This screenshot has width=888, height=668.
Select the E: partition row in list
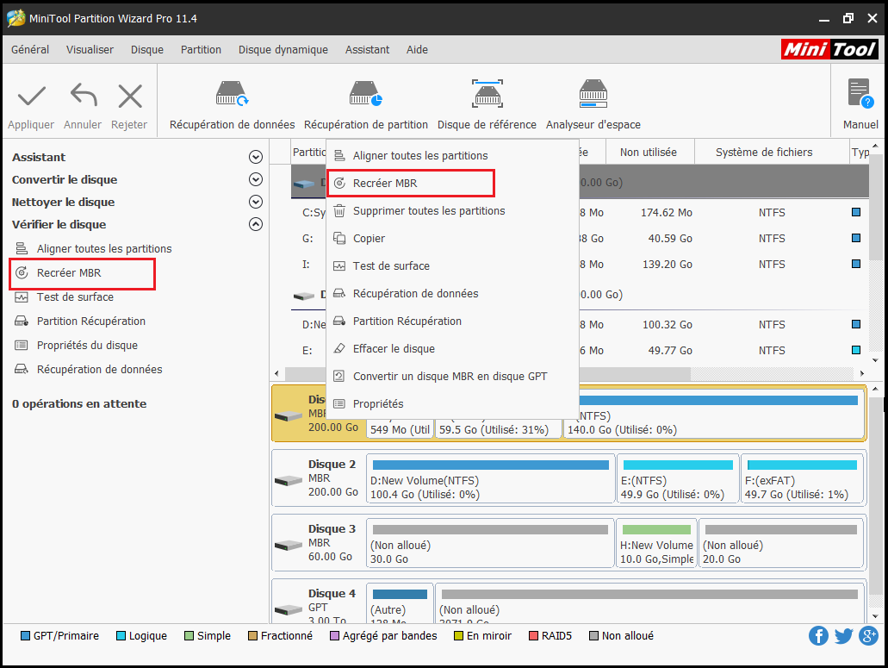(580, 351)
